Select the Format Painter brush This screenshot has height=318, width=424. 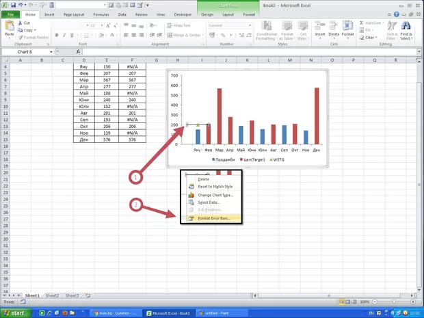[21, 38]
